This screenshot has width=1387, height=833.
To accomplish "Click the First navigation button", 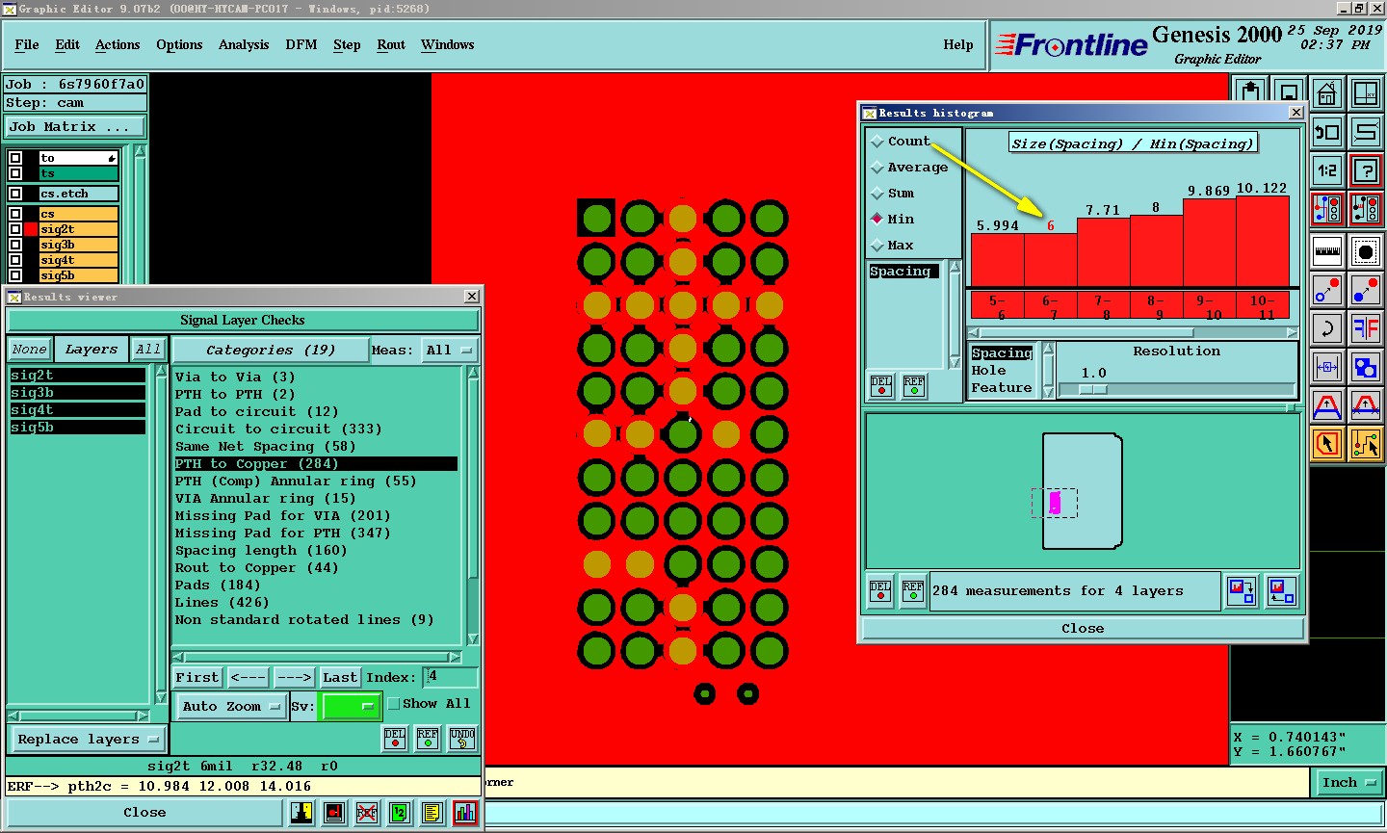I will [x=197, y=678].
